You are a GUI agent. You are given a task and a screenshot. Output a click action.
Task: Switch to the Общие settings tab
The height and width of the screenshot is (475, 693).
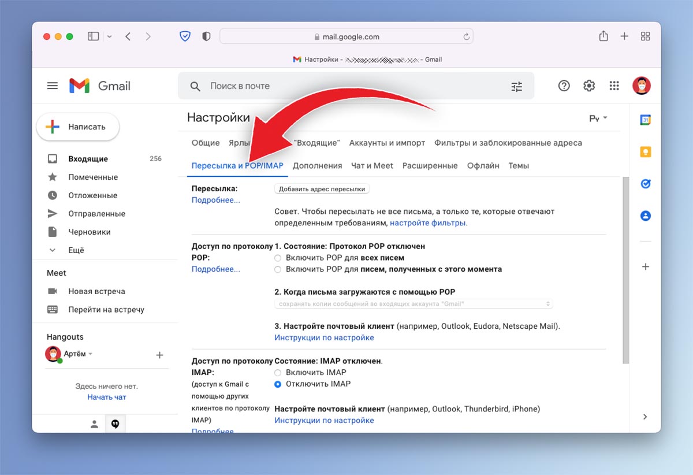pos(206,143)
